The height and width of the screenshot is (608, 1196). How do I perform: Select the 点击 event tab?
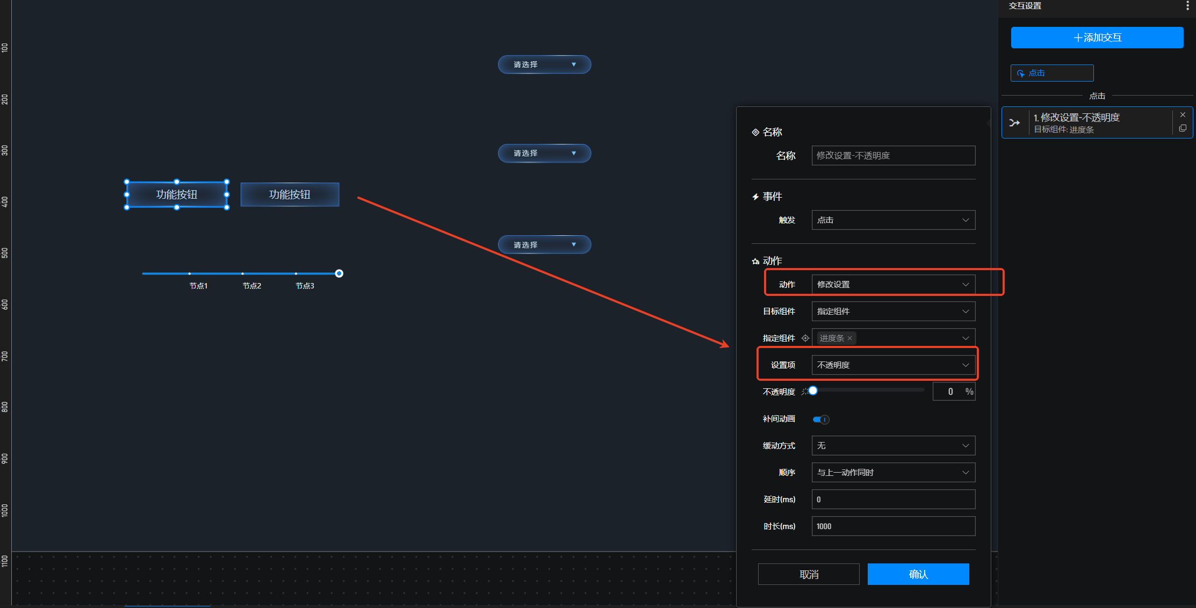1051,73
